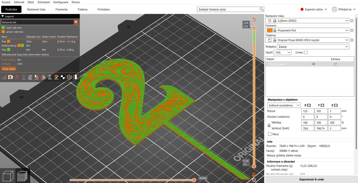Toggle the shells wireframe cube icon
Viewport: 358px width, 183px height.
point(69,77)
